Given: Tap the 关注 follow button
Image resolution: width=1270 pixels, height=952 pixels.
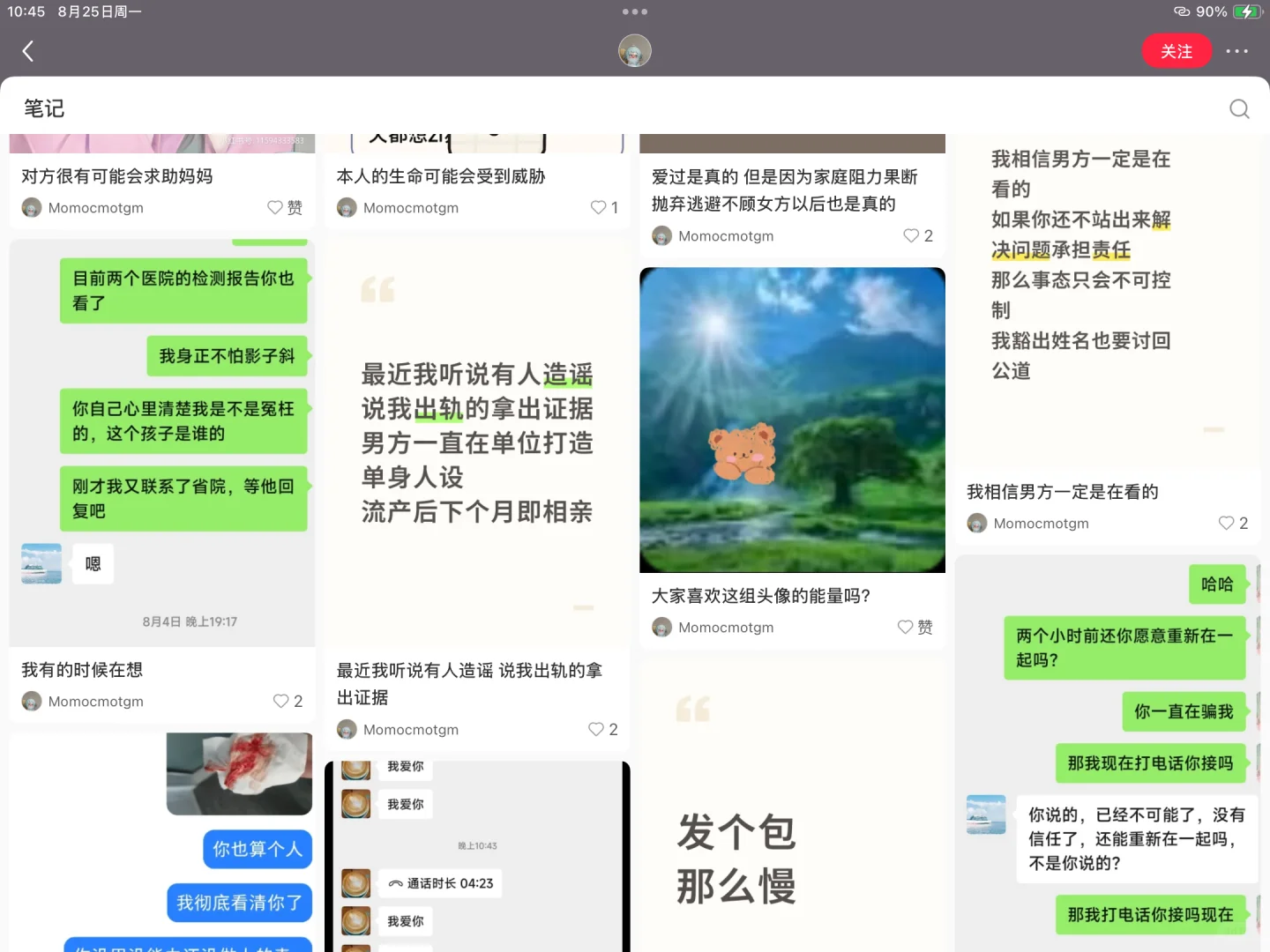Looking at the screenshot, I should pyautogui.click(x=1177, y=50).
